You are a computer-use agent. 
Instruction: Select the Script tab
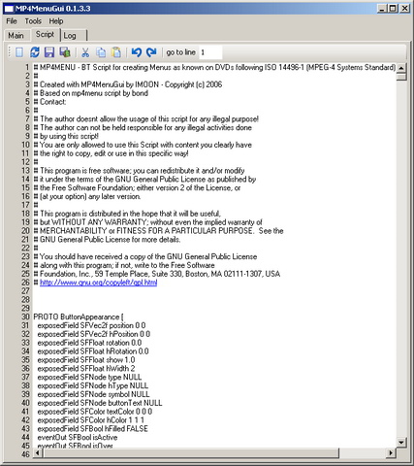[x=45, y=34]
